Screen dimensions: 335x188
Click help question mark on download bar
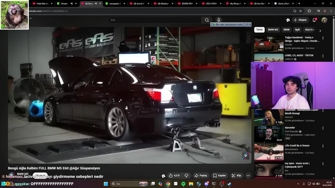pyautogui.click(x=247, y=24)
